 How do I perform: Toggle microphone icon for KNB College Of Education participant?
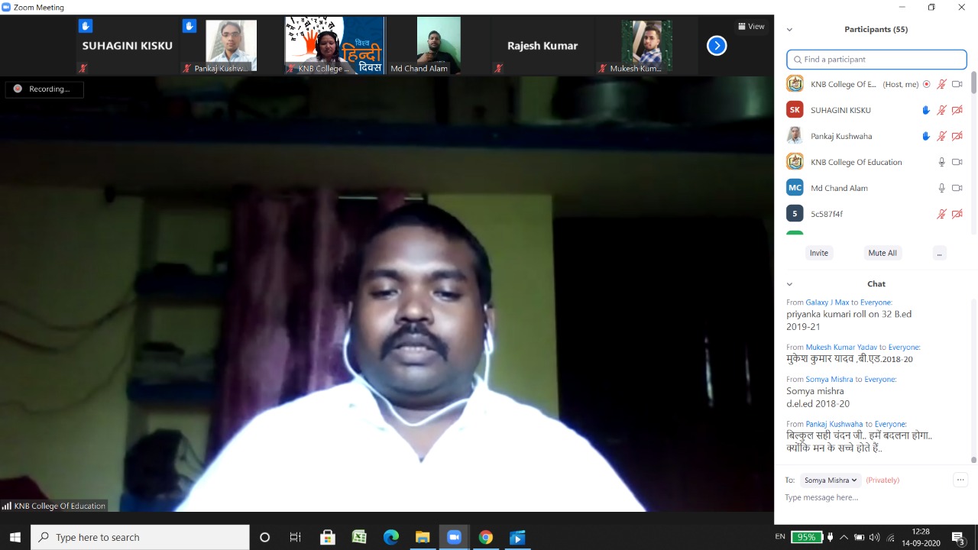[941, 162]
